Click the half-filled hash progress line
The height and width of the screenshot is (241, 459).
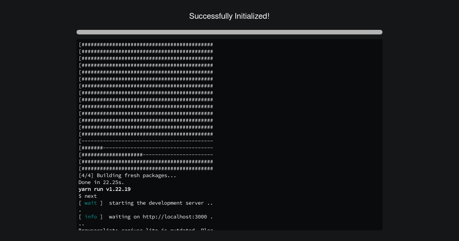146,155
